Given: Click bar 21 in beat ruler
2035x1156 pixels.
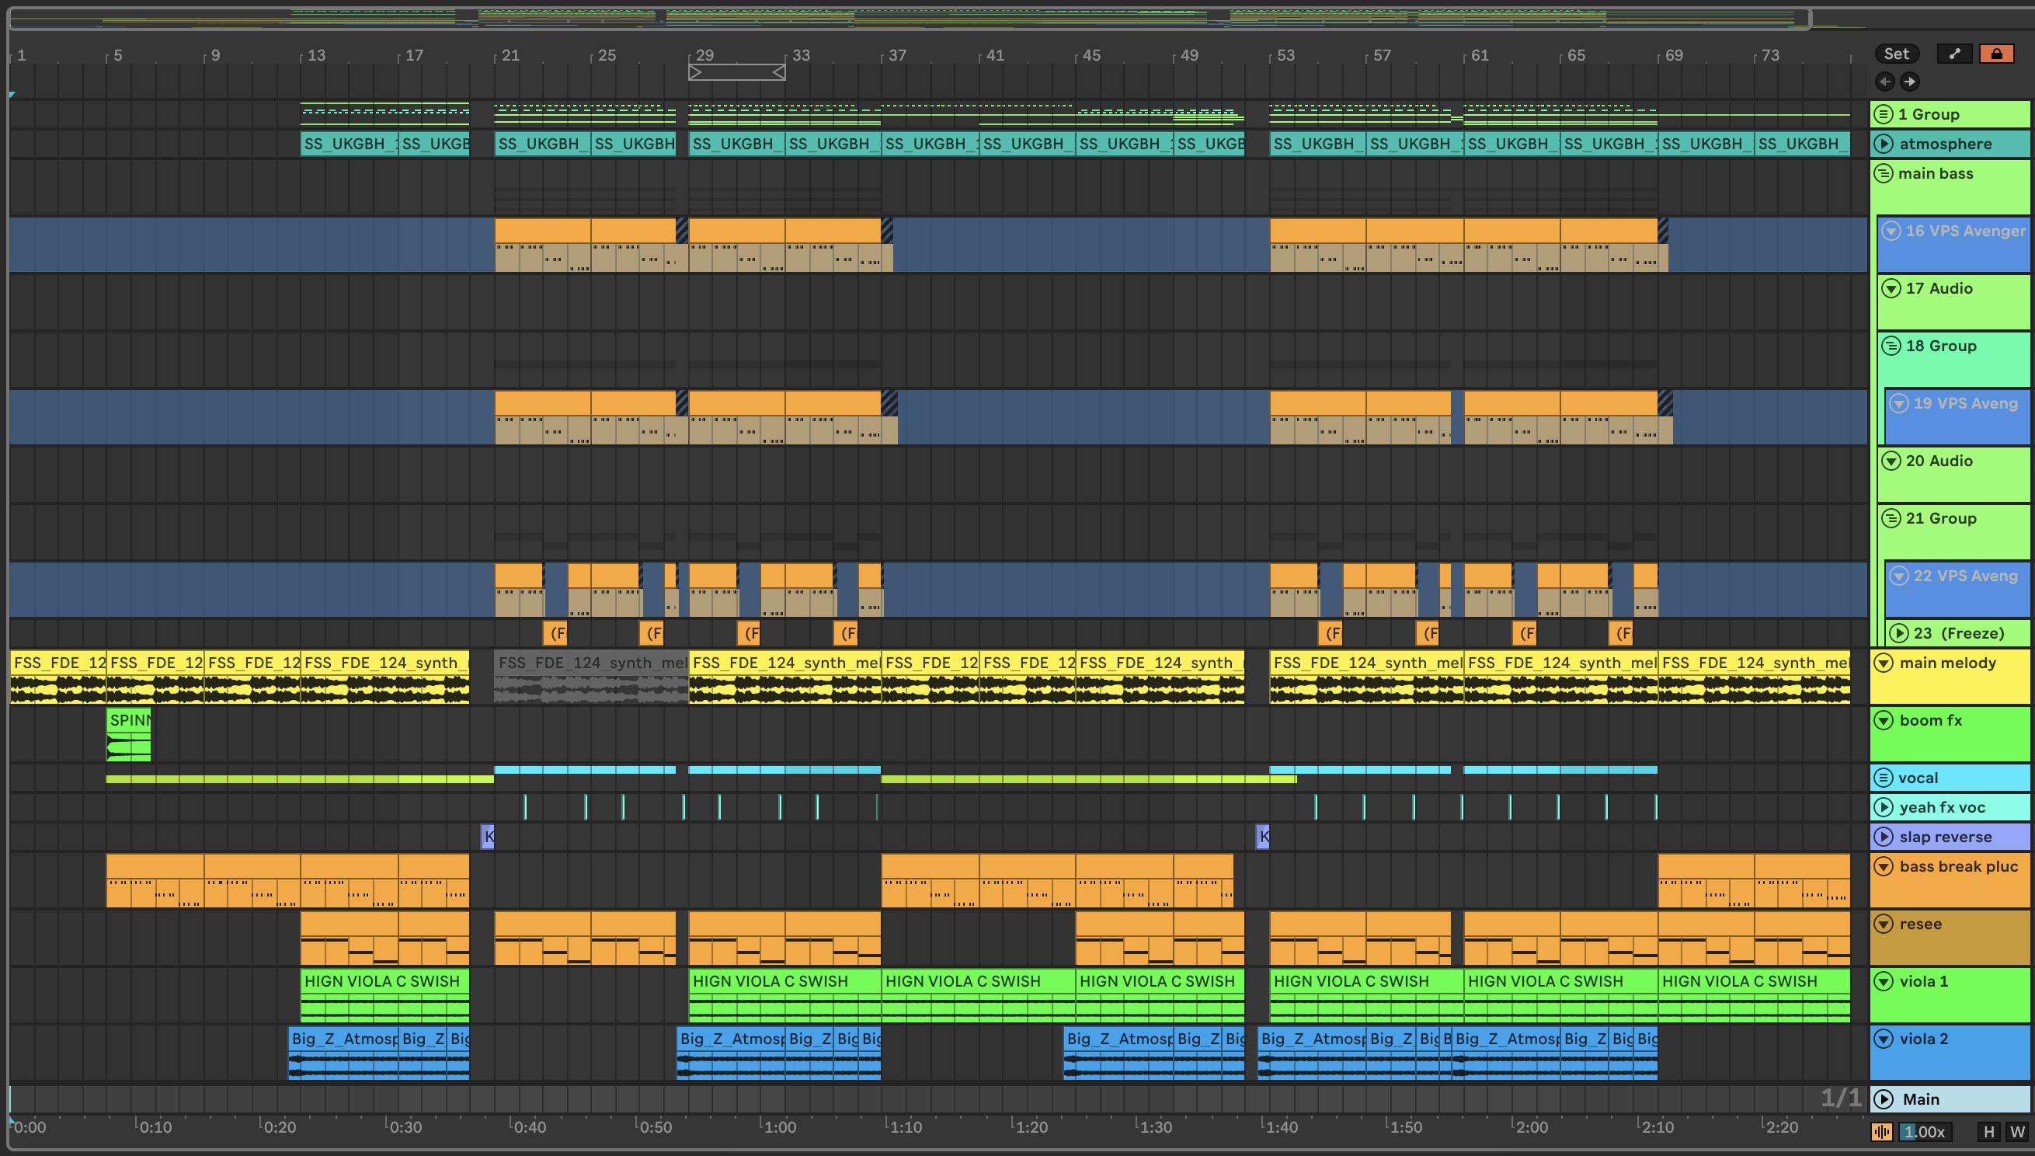Looking at the screenshot, I should [x=510, y=55].
